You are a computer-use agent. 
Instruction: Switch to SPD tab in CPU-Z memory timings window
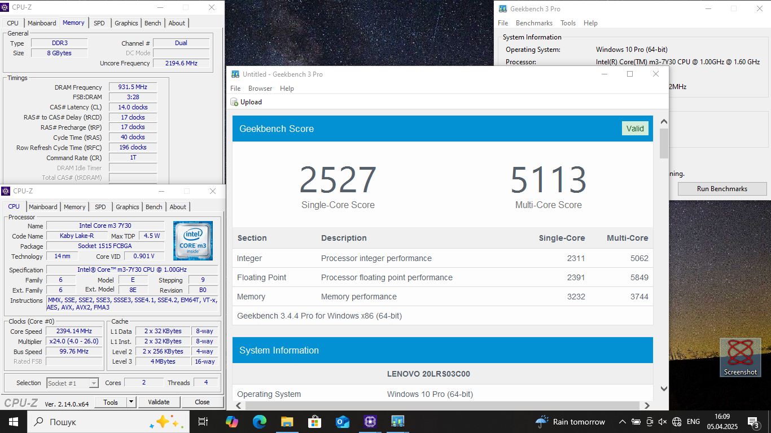coord(99,23)
